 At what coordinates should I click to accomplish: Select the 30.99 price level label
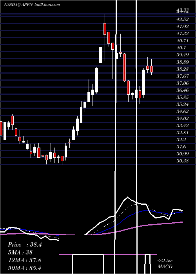(x=183, y=153)
